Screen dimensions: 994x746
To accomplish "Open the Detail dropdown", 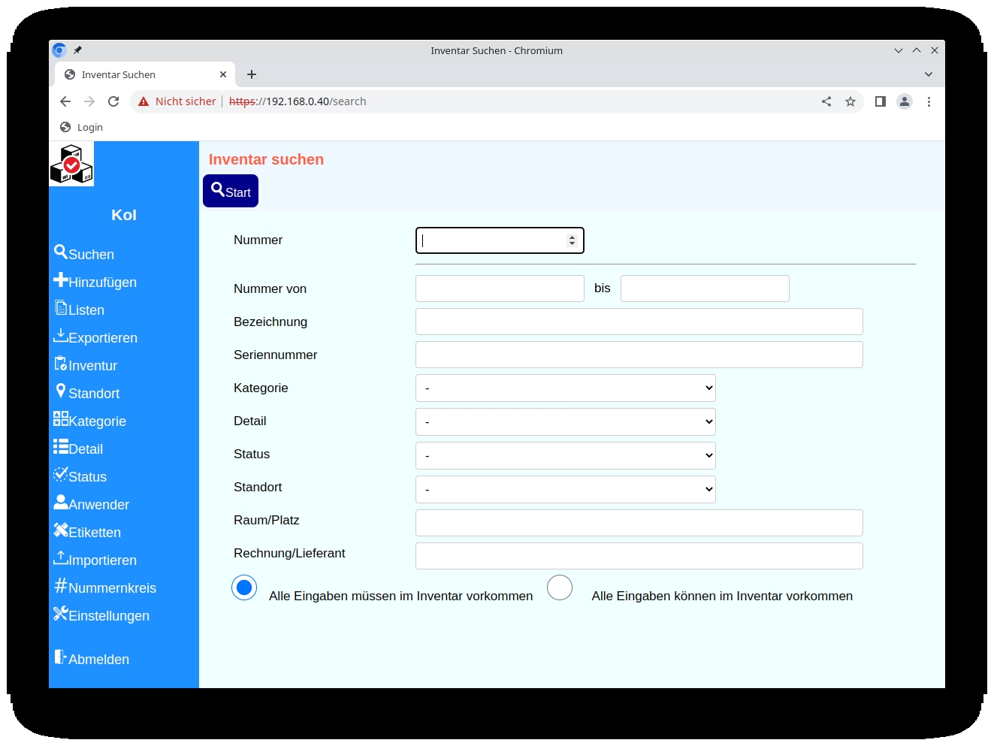I will [x=566, y=422].
